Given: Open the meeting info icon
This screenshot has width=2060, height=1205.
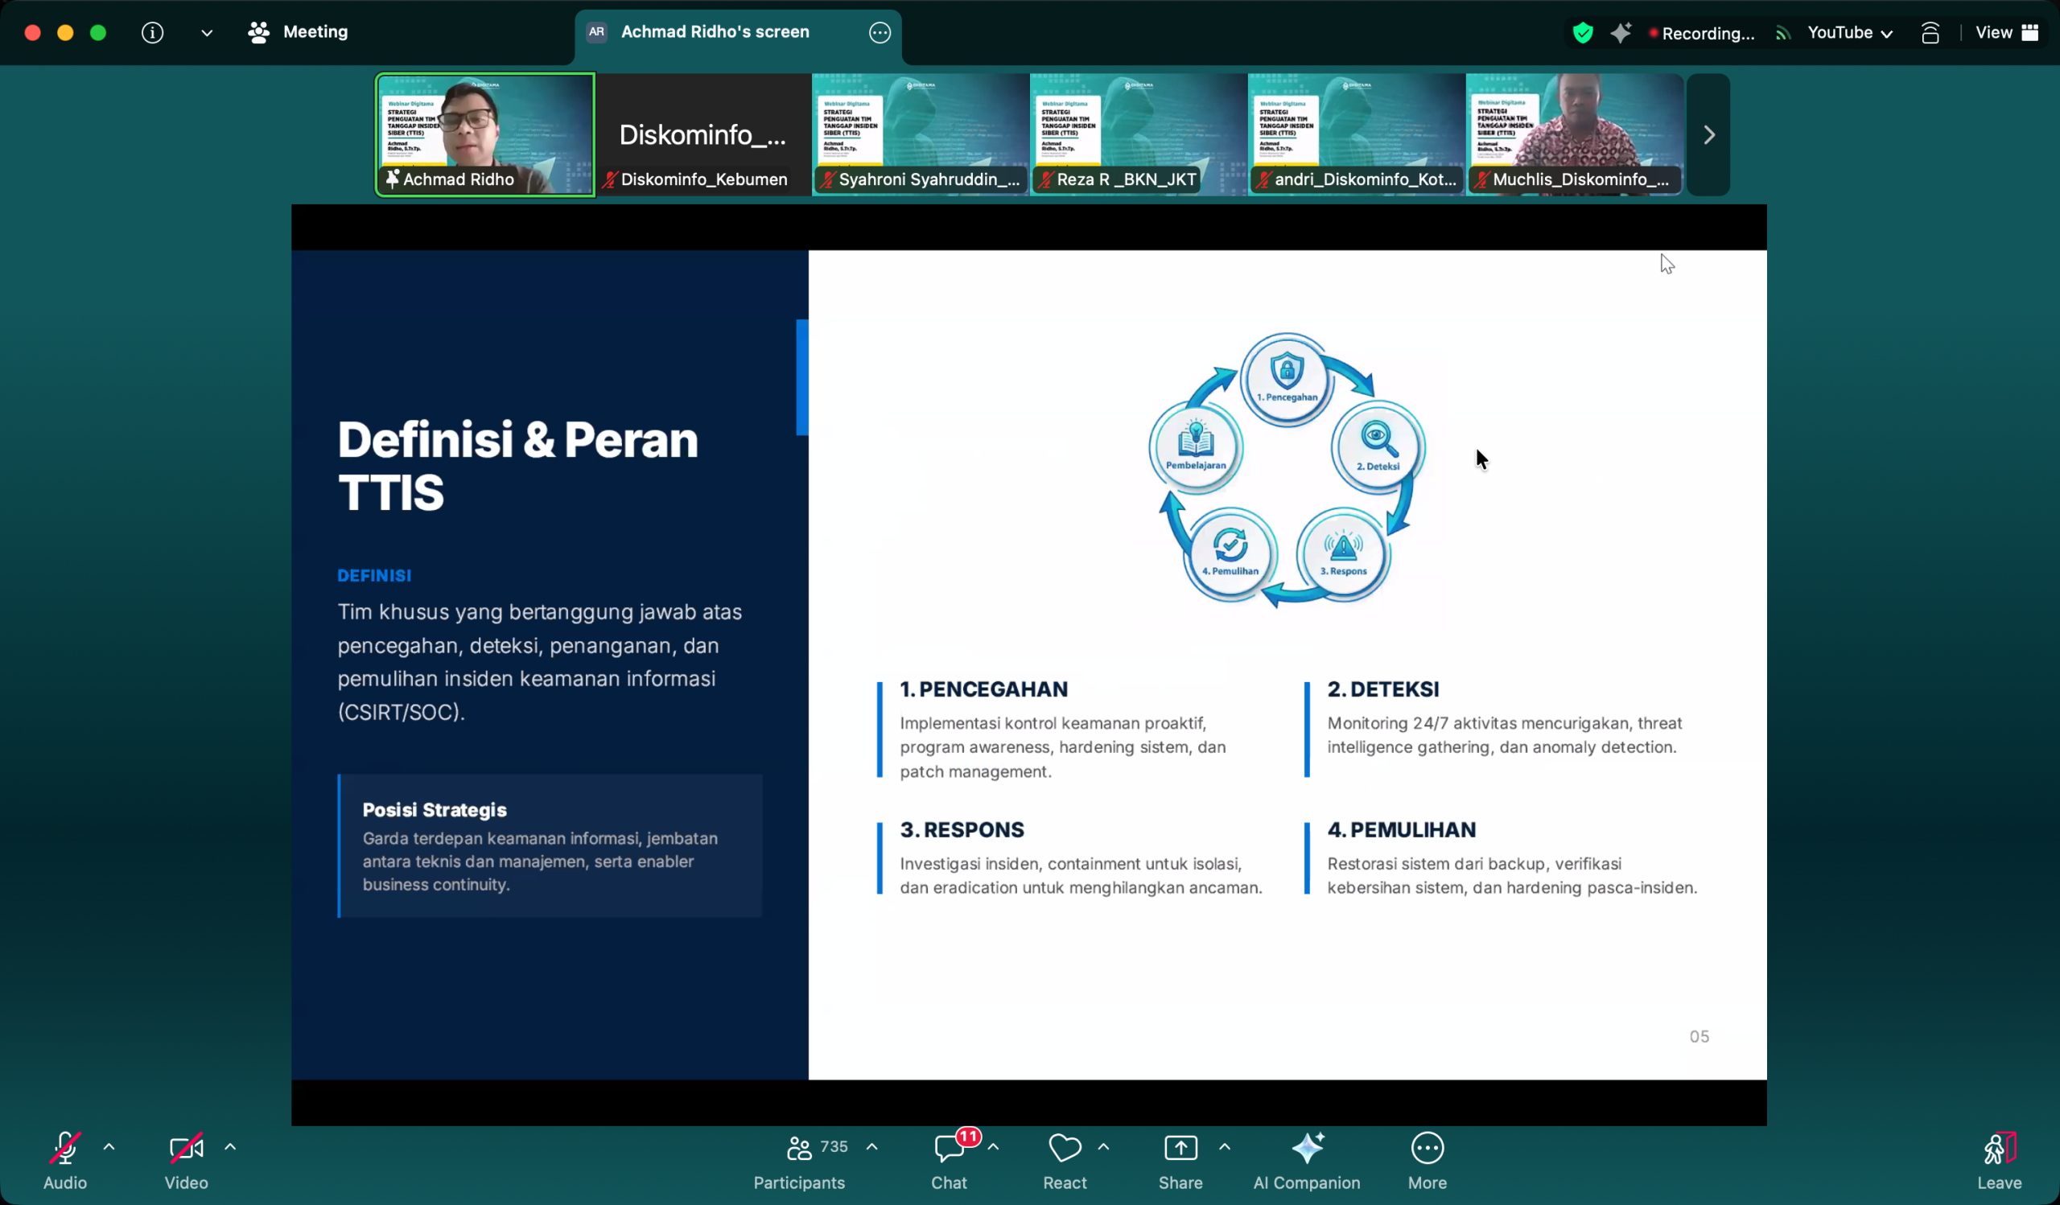Looking at the screenshot, I should pyautogui.click(x=152, y=33).
